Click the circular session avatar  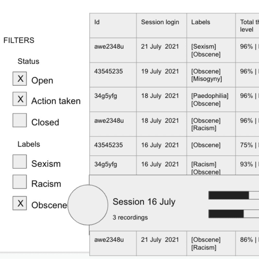[88, 205]
